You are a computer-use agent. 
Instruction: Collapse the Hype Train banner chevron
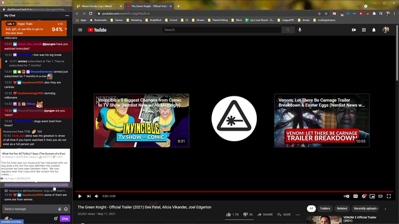click(x=66, y=29)
